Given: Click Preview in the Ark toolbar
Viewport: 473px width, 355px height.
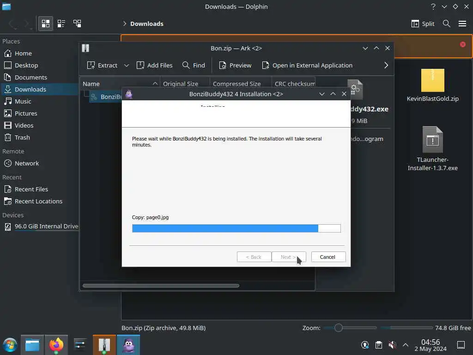Looking at the screenshot, I should click(235, 65).
